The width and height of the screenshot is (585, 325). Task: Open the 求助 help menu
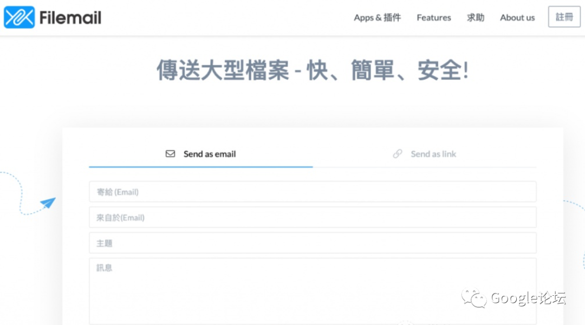coord(476,17)
